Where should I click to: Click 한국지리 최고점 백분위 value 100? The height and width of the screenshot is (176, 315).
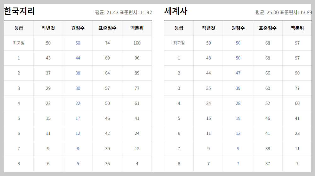pos(137,43)
